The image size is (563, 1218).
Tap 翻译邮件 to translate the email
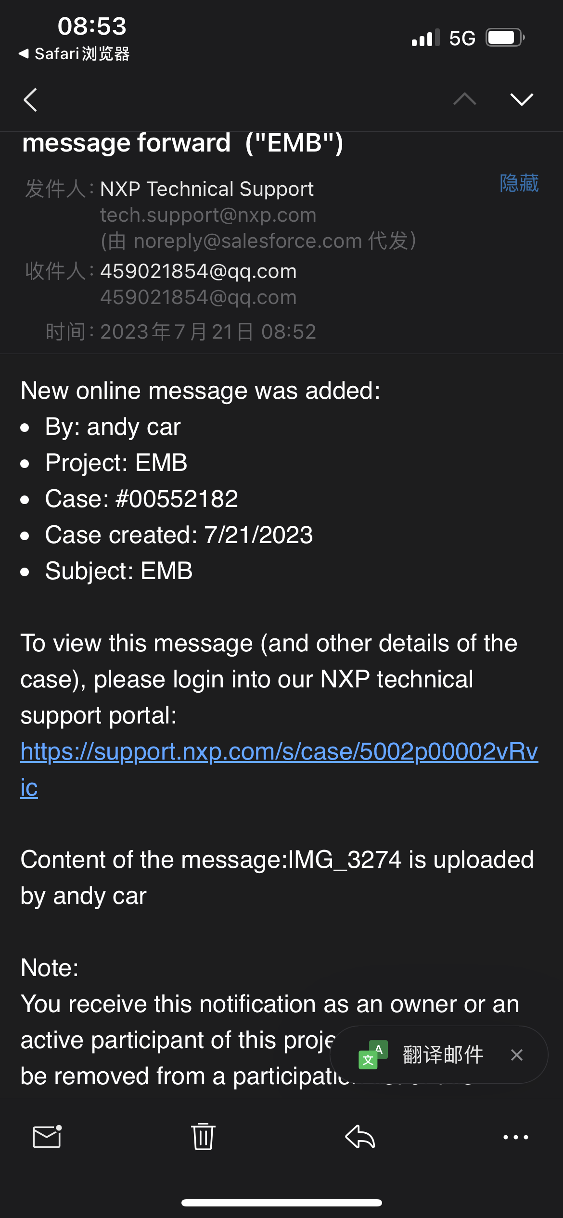443,1054
